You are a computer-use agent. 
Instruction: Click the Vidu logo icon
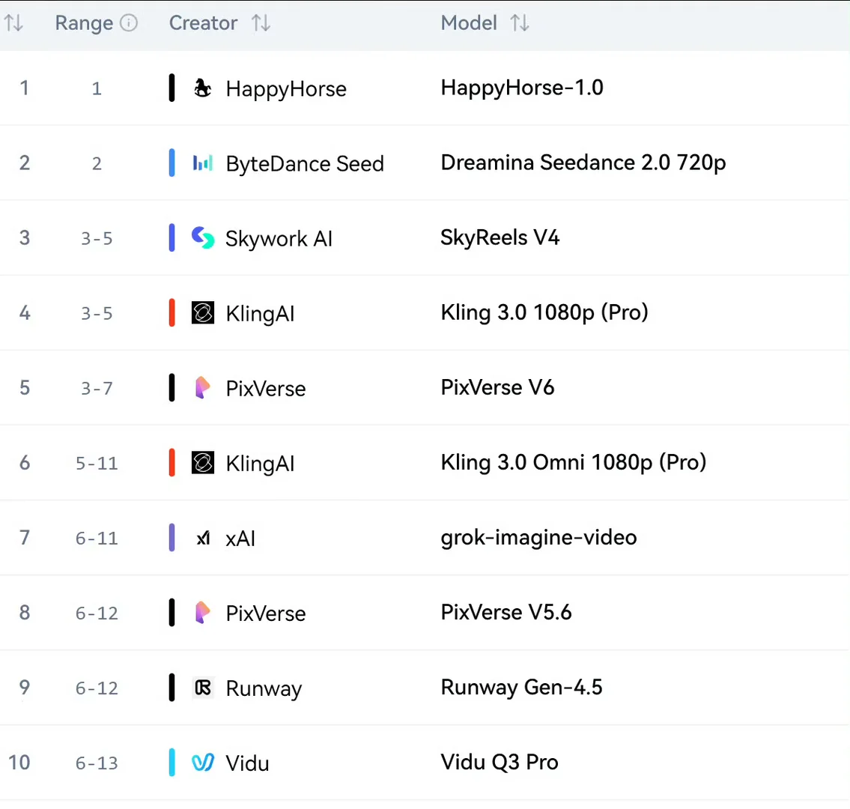click(203, 763)
